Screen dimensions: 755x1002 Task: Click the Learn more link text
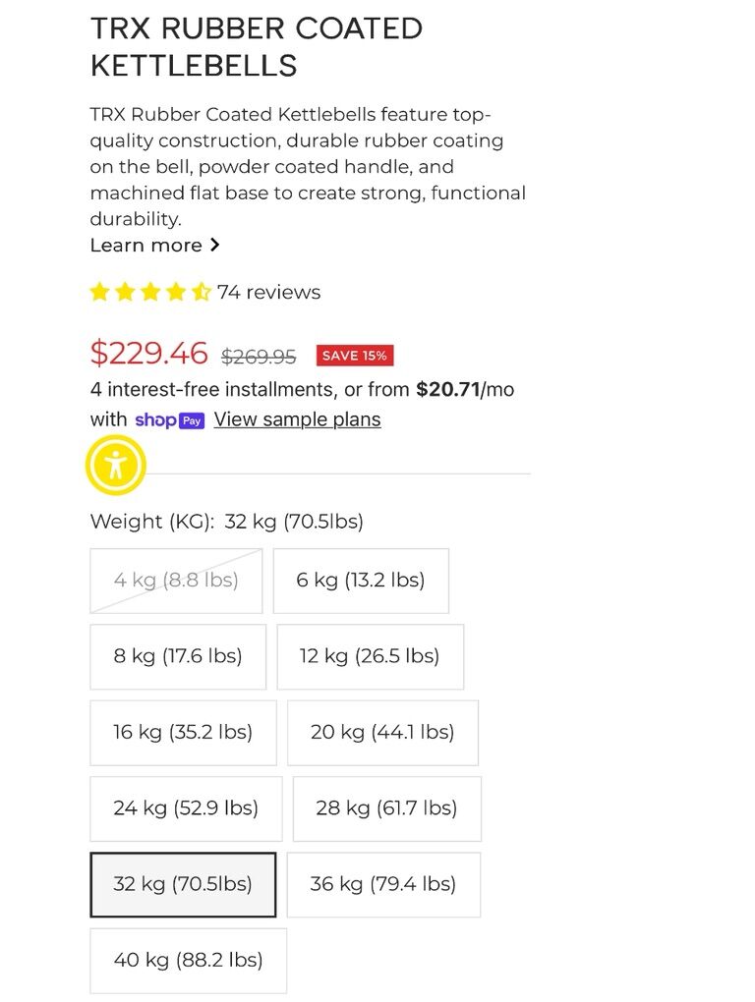click(145, 245)
